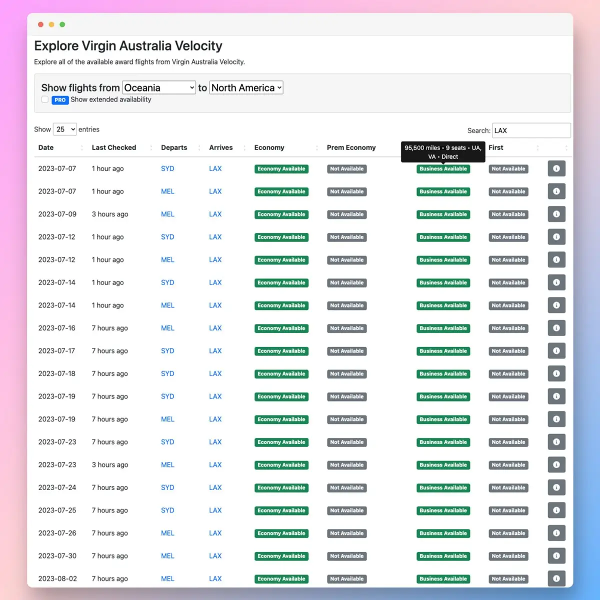Enable Show extended availability checkbox
600x600 pixels.
[45, 99]
